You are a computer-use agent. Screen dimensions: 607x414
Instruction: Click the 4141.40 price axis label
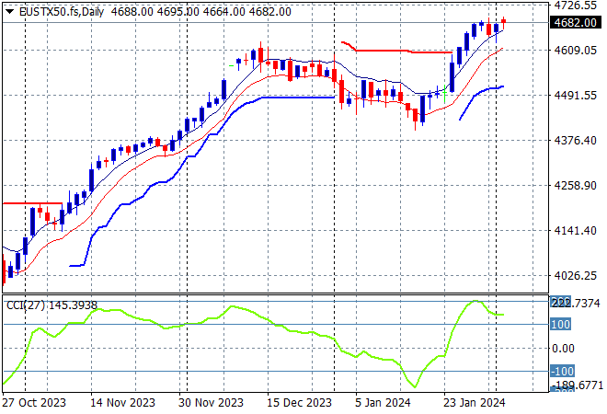[577, 230]
